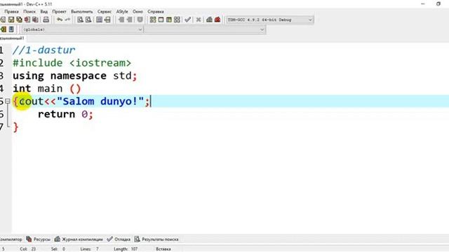Click the Lines: 7 status bar entry
This screenshot has width=449, height=252.
[x=89, y=249]
